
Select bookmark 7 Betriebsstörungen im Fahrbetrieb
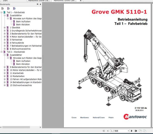pyautogui.click(x=26, y=46)
